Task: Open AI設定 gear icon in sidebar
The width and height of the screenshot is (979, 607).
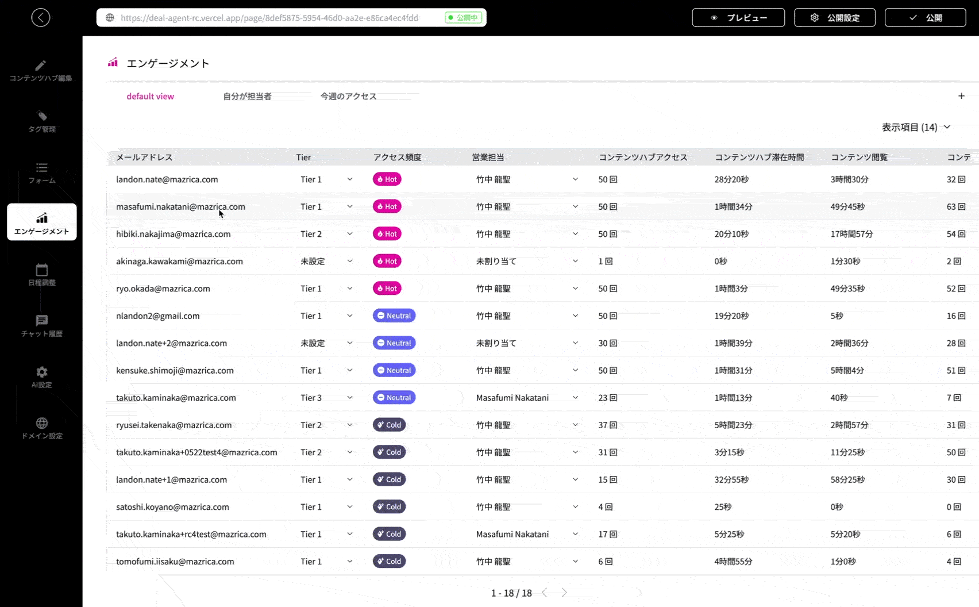Action: (41, 372)
